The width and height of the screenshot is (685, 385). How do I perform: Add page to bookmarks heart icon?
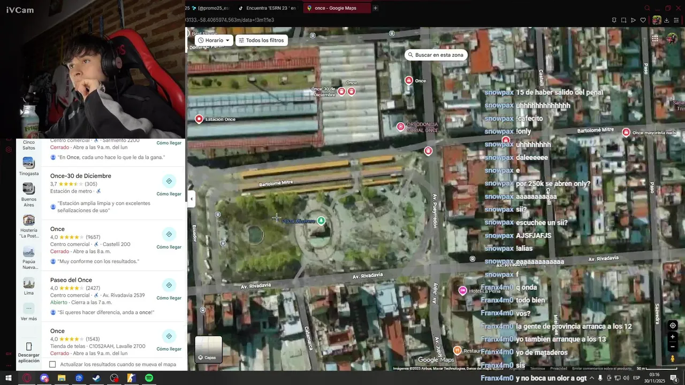643,20
